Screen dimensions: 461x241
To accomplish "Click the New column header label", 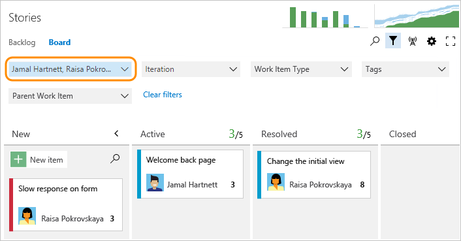I will [21, 134].
